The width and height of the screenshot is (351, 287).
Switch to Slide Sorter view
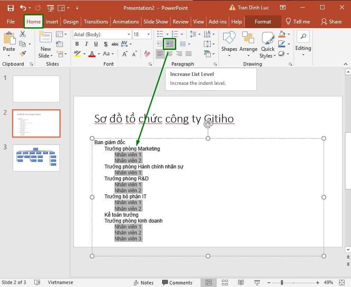(x=225, y=282)
